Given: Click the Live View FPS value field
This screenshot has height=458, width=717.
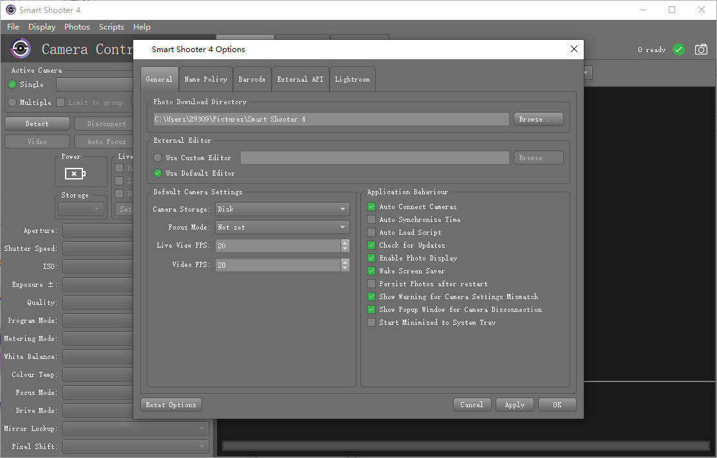Looking at the screenshot, I should (278, 246).
